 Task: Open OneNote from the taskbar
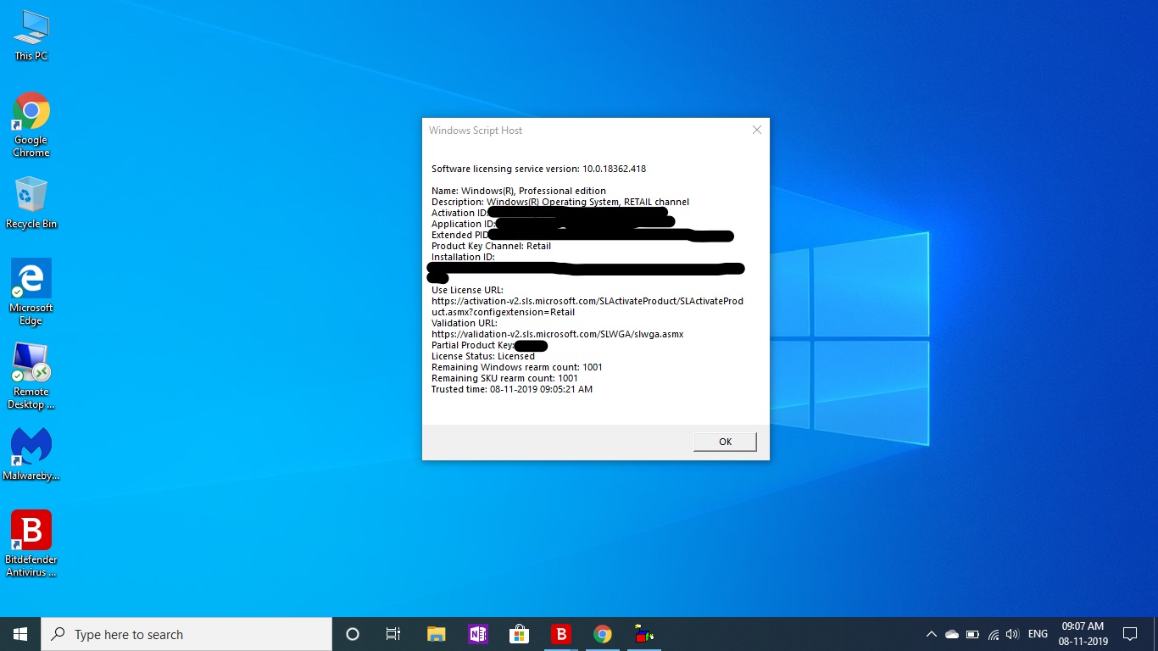click(x=477, y=634)
